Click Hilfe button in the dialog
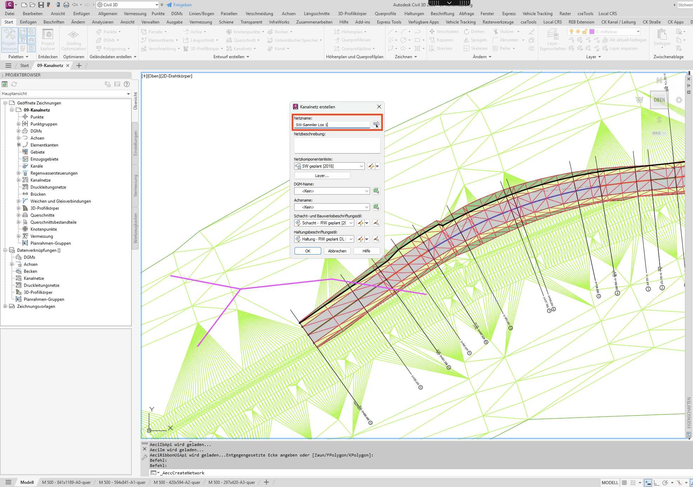 (366, 251)
